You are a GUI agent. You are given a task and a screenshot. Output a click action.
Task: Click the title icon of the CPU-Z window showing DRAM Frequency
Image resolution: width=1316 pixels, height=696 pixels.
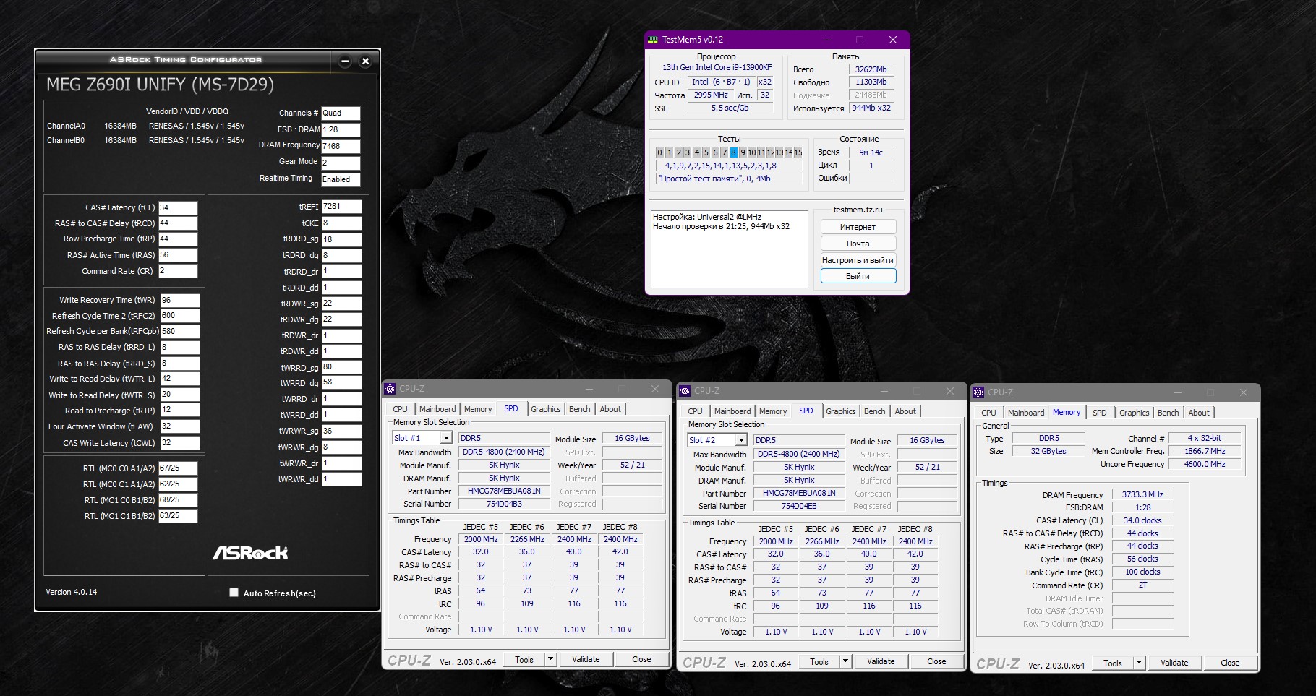click(x=979, y=392)
